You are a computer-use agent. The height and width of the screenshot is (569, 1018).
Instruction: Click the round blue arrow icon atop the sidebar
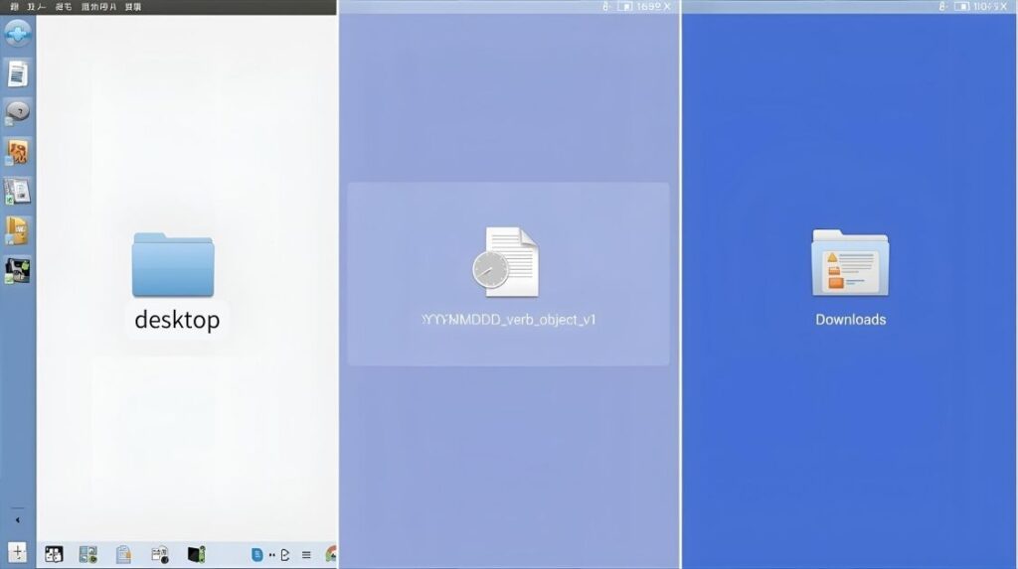[18, 33]
